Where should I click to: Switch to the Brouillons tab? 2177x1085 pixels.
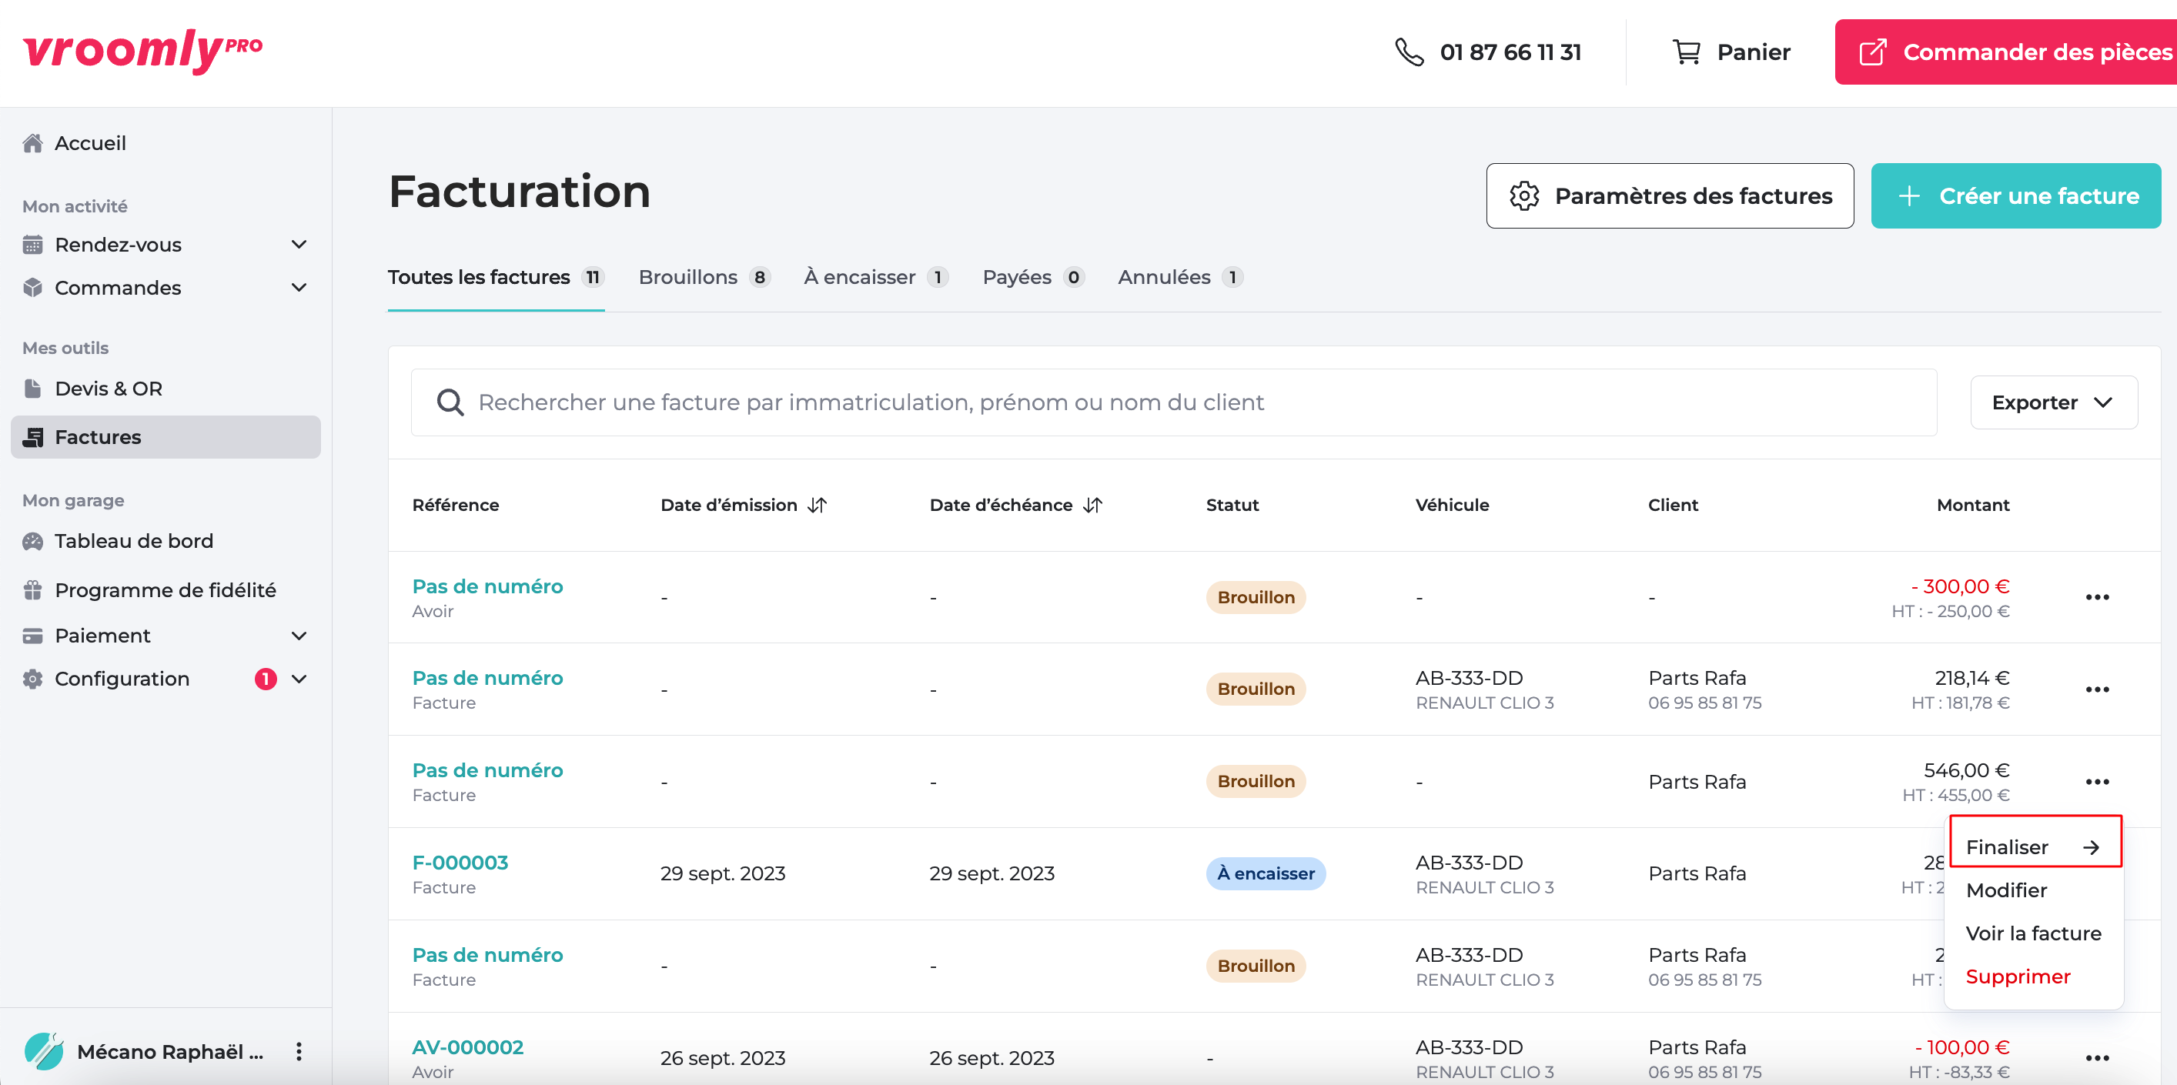[x=704, y=277]
